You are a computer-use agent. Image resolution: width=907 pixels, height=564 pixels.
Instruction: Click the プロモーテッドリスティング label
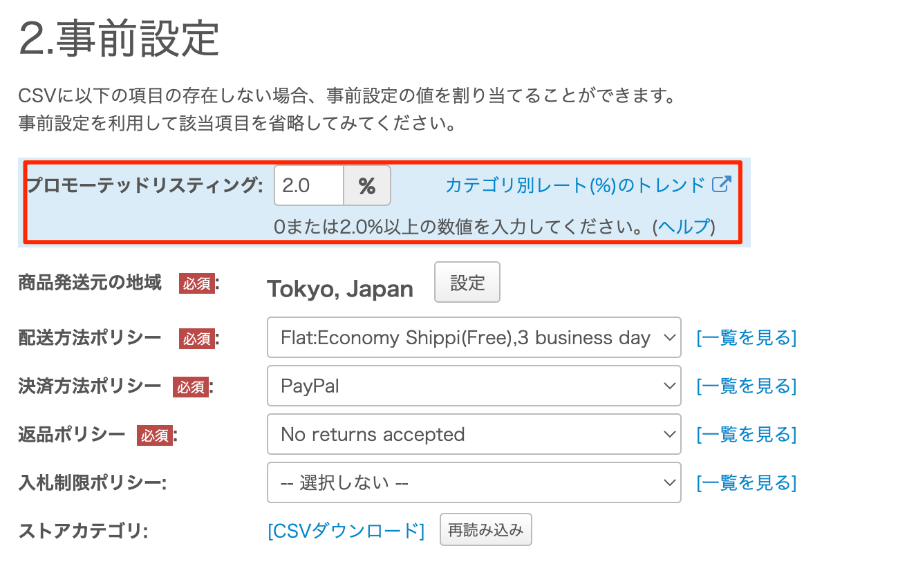pos(144,185)
